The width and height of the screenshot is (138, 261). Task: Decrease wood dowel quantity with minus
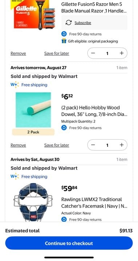click(x=93, y=145)
